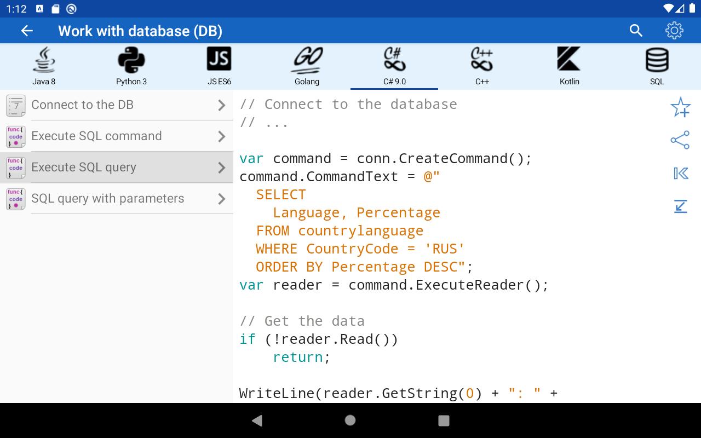
Task: Select the Java 8 language icon
Action: pos(44,60)
